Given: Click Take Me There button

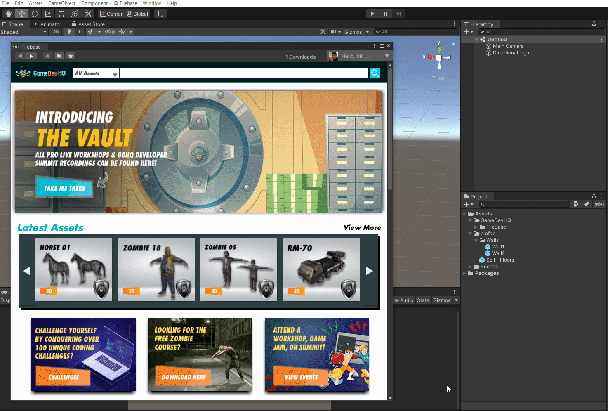Looking at the screenshot, I should 64,188.
